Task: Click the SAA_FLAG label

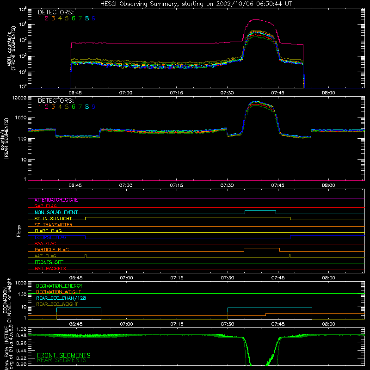Action: pyautogui.click(x=45, y=243)
